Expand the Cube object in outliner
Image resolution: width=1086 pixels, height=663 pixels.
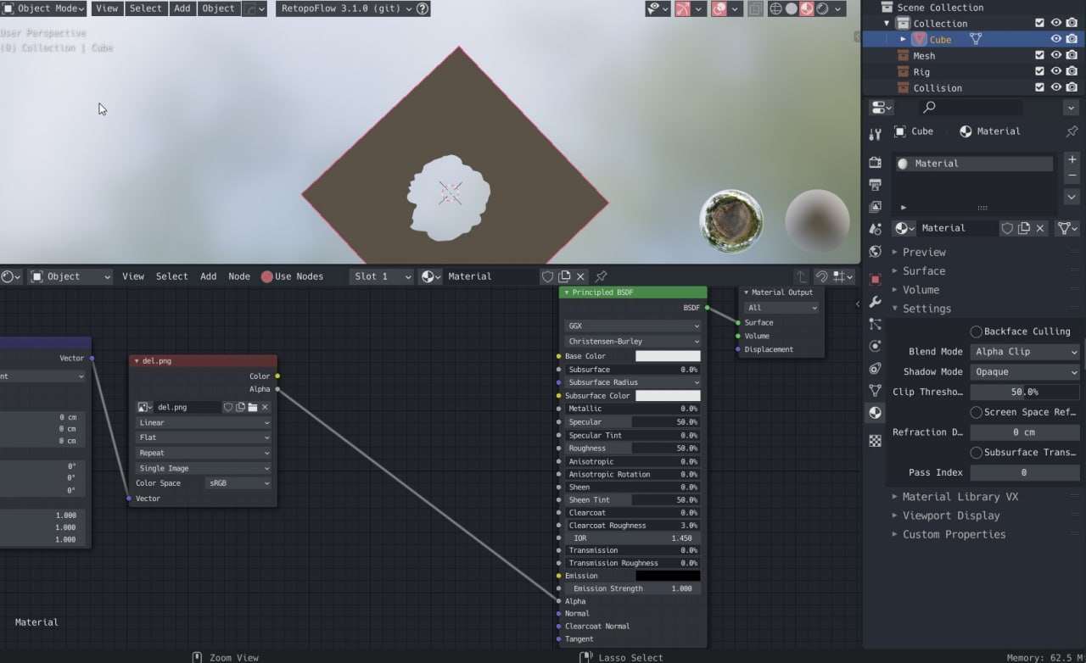coord(903,39)
